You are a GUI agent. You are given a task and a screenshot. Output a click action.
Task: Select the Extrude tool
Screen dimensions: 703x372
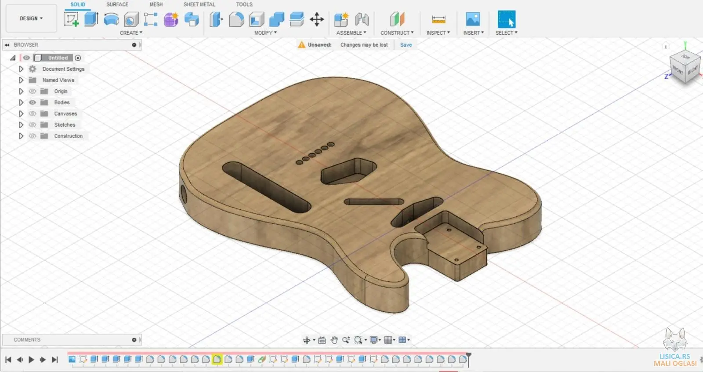tap(91, 19)
